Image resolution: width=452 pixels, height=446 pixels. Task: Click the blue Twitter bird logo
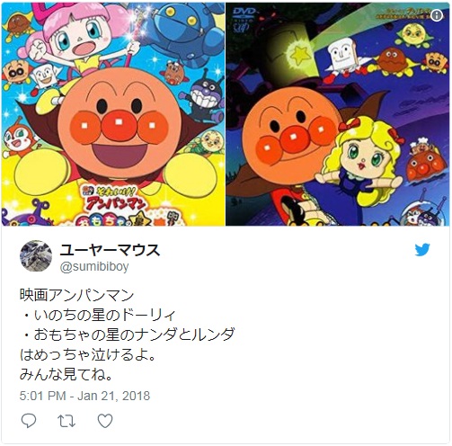coord(422,250)
